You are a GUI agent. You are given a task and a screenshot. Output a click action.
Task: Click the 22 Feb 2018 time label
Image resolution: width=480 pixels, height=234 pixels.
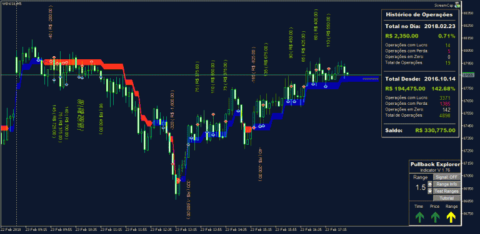click(11, 229)
